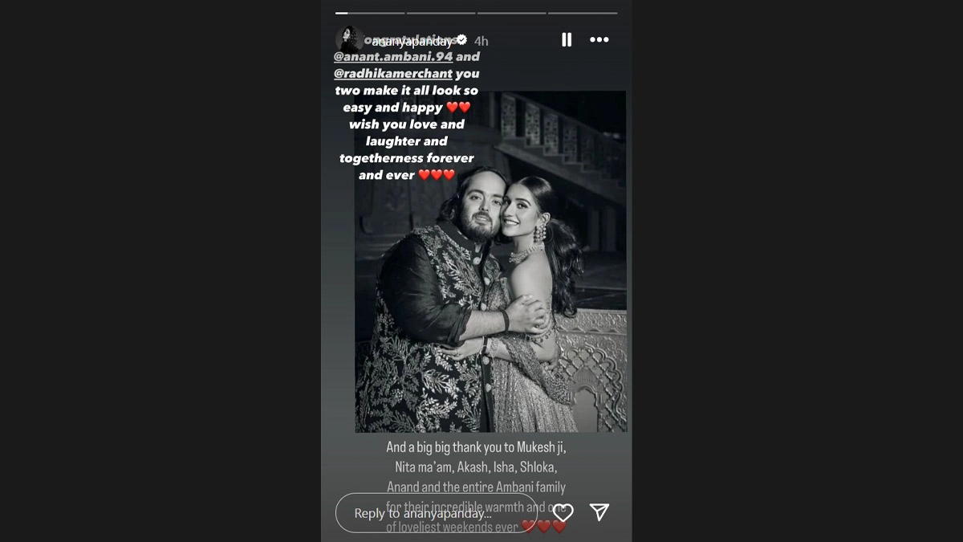Click the 'wish you love and laughter' caption
Image resolution: width=963 pixels, height=542 pixels.
pos(407,132)
